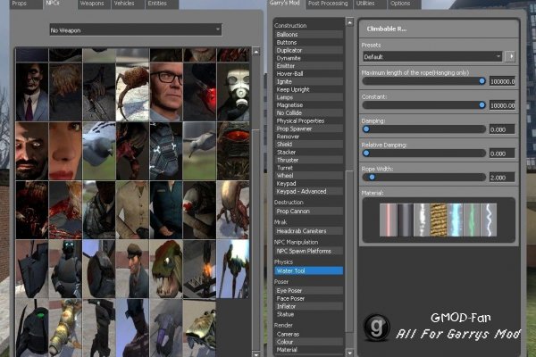The width and height of the screenshot is (536, 357).
Task: Select the Dynamite tool
Action: click(309, 58)
